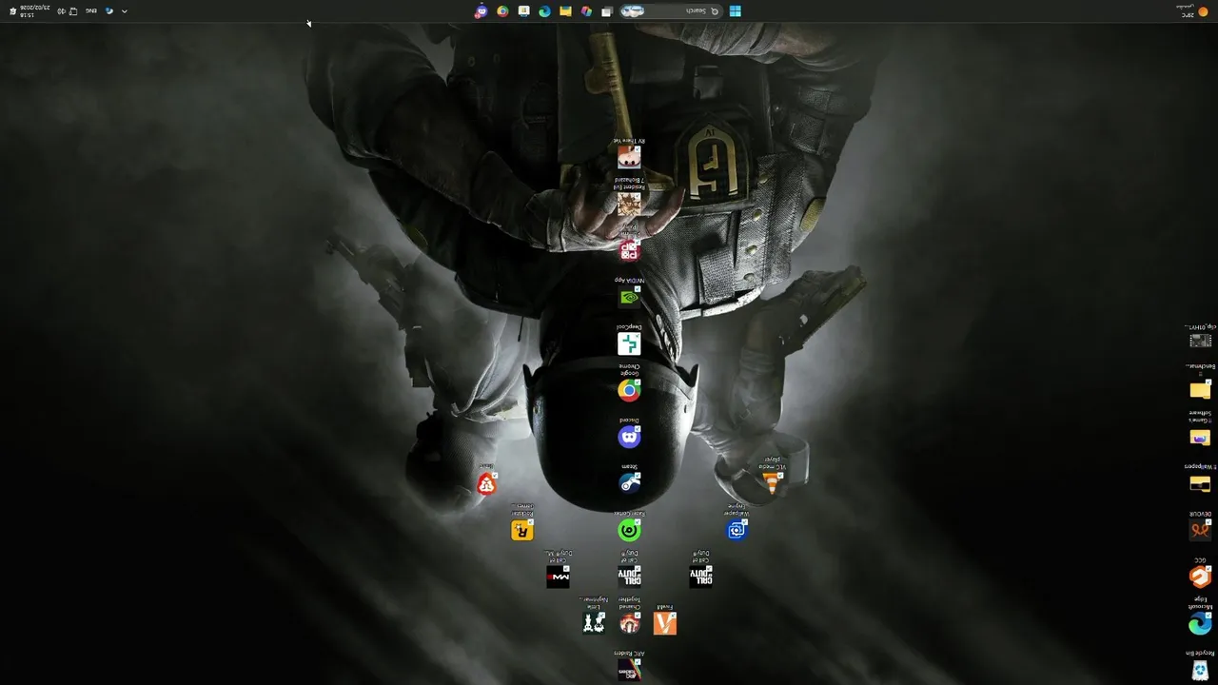Select the GCC desktop shortcut
The image size is (1218, 685).
click(1200, 573)
